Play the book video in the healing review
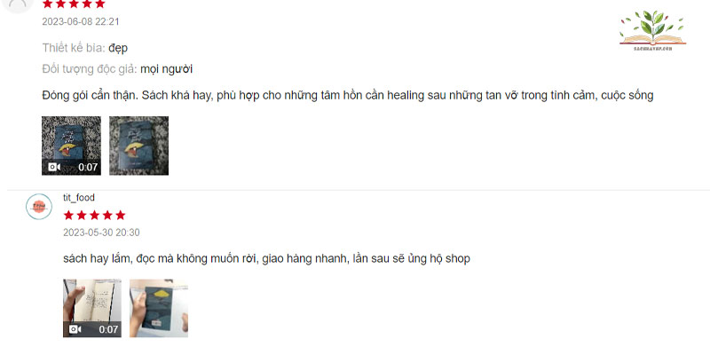The width and height of the screenshot is (710, 355). [72, 146]
